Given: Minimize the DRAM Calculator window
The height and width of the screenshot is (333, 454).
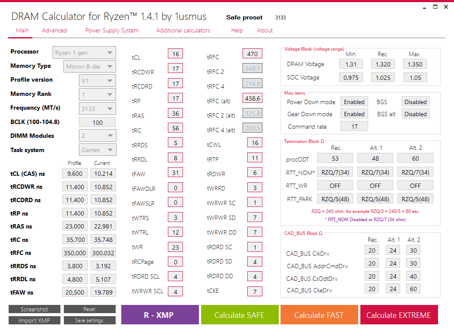Looking at the screenshot, I should (x=425, y=7).
